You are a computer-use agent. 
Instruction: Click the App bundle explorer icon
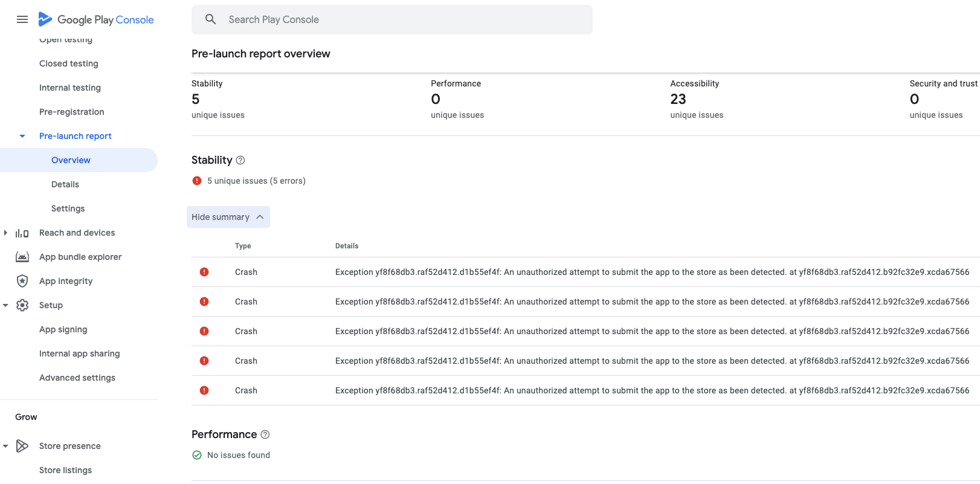coord(22,257)
